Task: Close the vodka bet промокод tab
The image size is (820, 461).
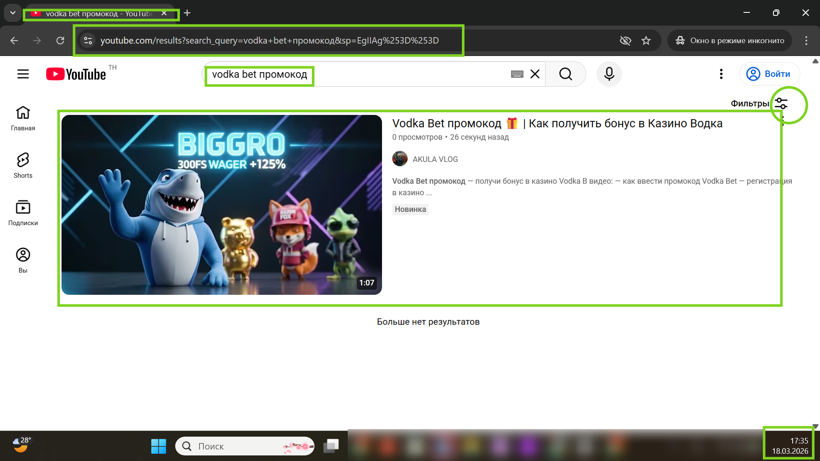Action: pyautogui.click(x=164, y=13)
